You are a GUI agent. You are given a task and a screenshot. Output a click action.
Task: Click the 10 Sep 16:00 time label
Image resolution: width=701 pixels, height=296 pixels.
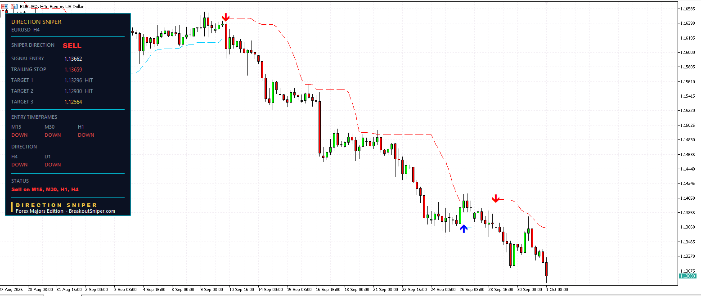[242, 289]
